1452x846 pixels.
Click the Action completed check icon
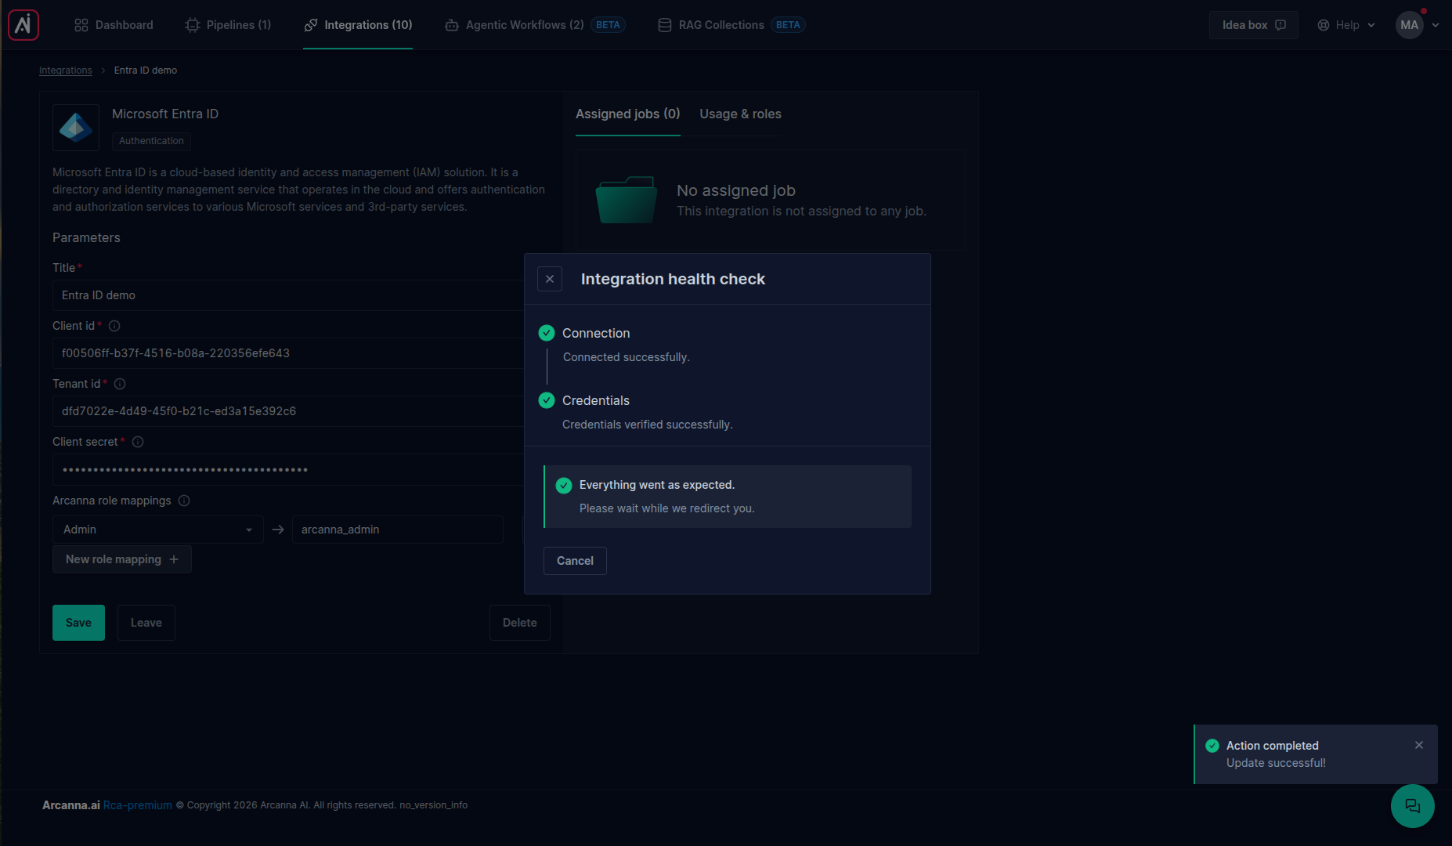click(1212, 746)
